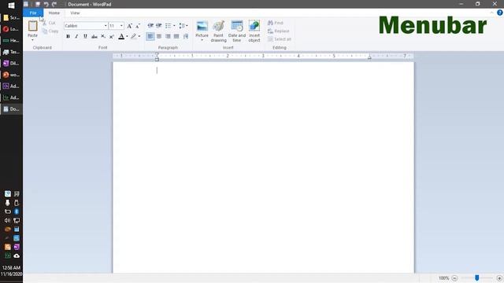The image size is (504, 283).
Task: Increase paragraph indent
Action: tap(159, 26)
